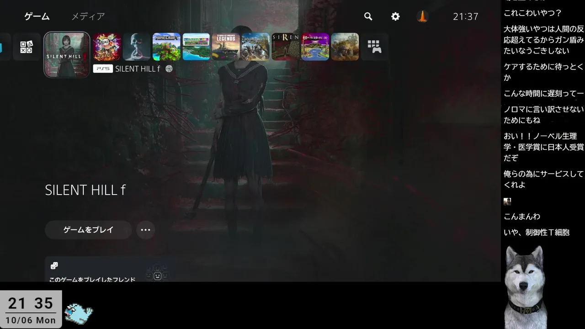The width and height of the screenshot is (585, 329).
Task: Click chat message これこわいやつ？
Action: coord(532,13)
